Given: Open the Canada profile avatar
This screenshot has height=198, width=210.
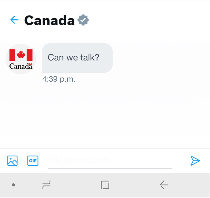Looking at the screenshot, I should (x=21, y=59).
